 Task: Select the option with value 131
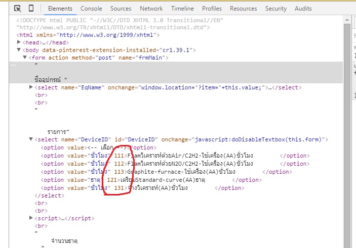point(142,188)
